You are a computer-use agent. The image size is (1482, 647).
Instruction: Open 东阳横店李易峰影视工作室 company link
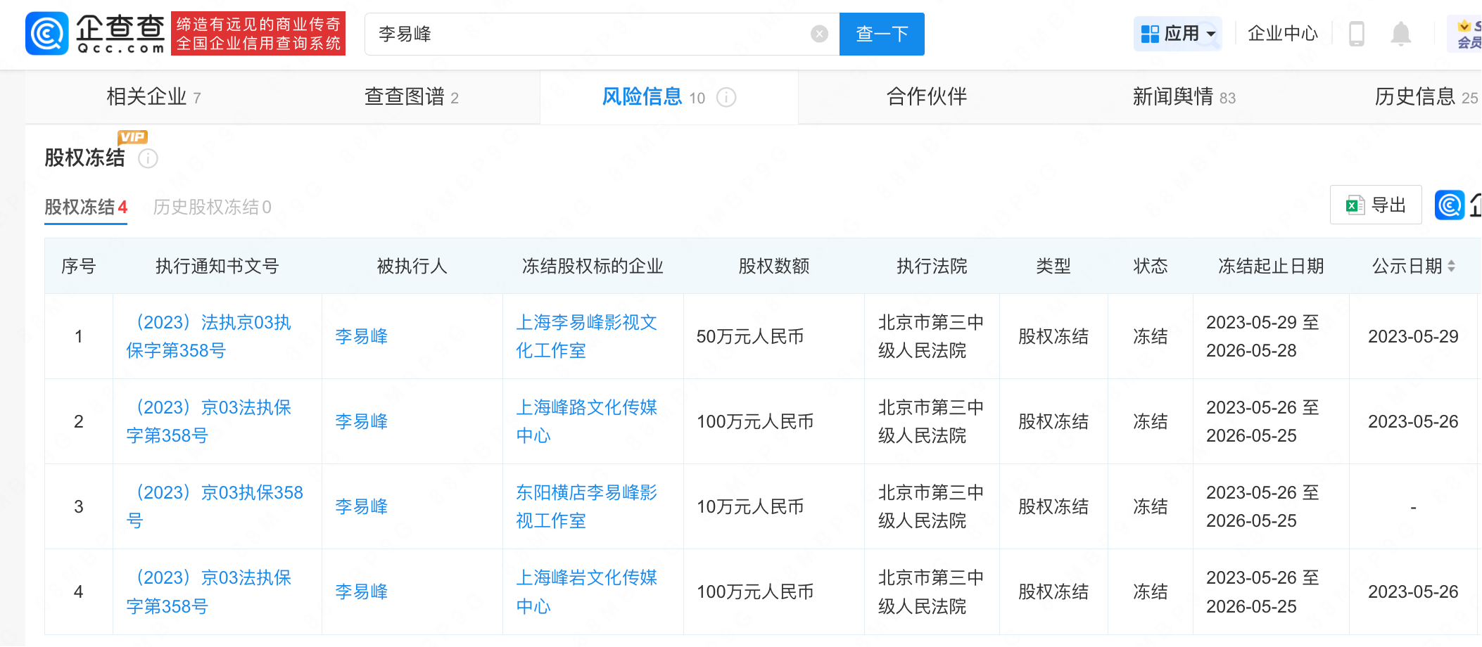tap(585, 506)
